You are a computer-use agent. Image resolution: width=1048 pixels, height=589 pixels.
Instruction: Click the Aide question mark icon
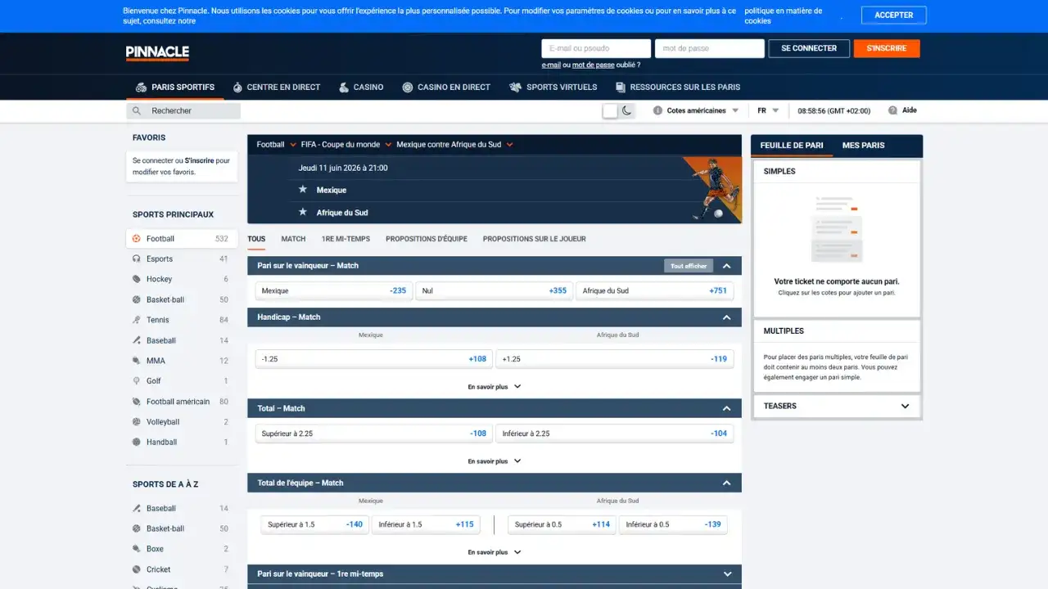892,110
